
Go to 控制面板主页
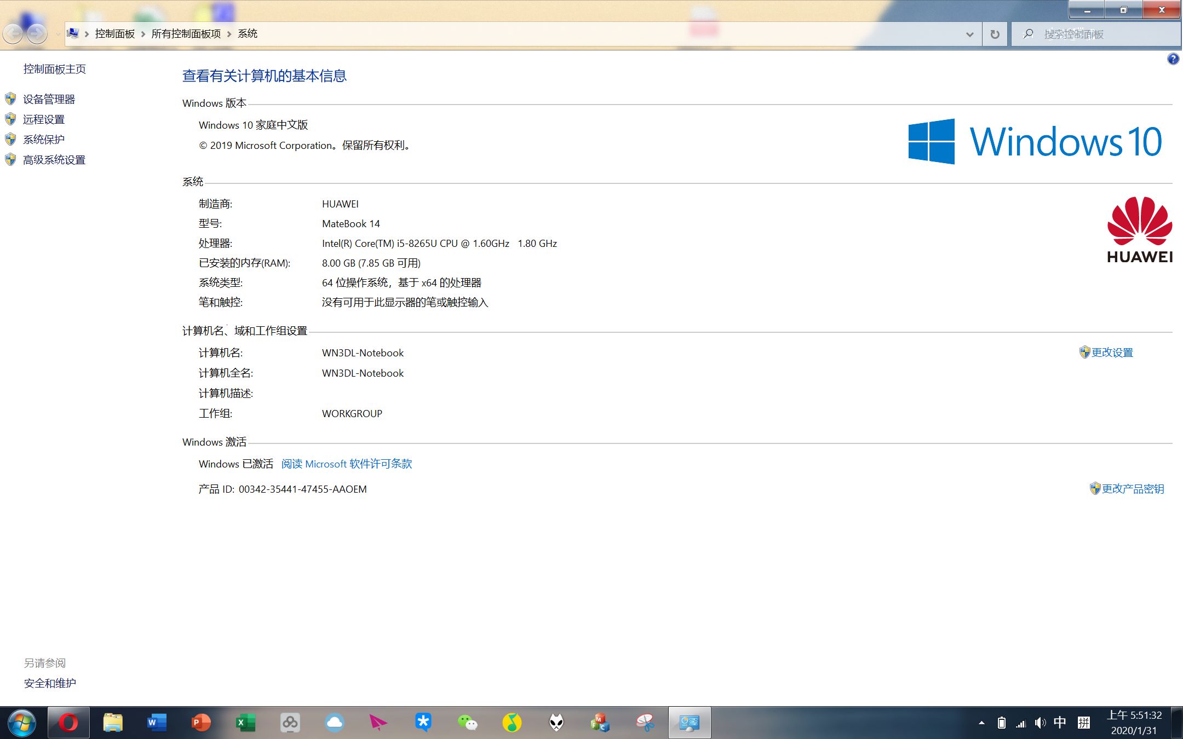coord(54,69)
